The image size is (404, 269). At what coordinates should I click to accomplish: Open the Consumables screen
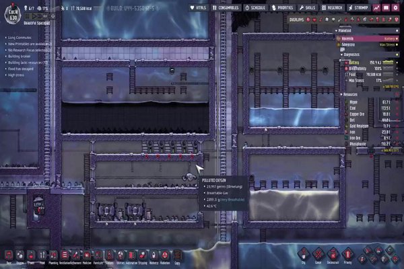point(226,7)
